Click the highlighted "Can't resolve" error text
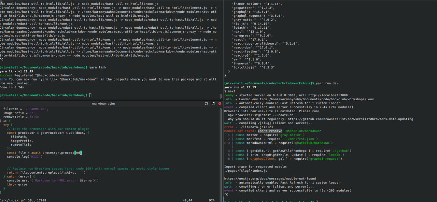The width and height of the screenshot is (437, 202). tap(270, 131)
